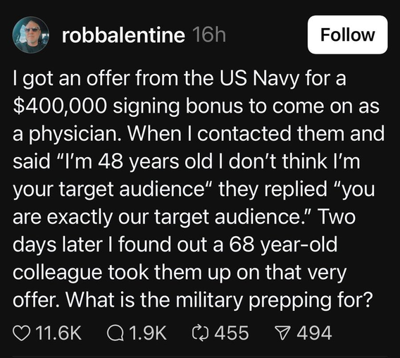
Task: Click the line mentioning 'US Navy'
Action: click(x=180, y=79)
